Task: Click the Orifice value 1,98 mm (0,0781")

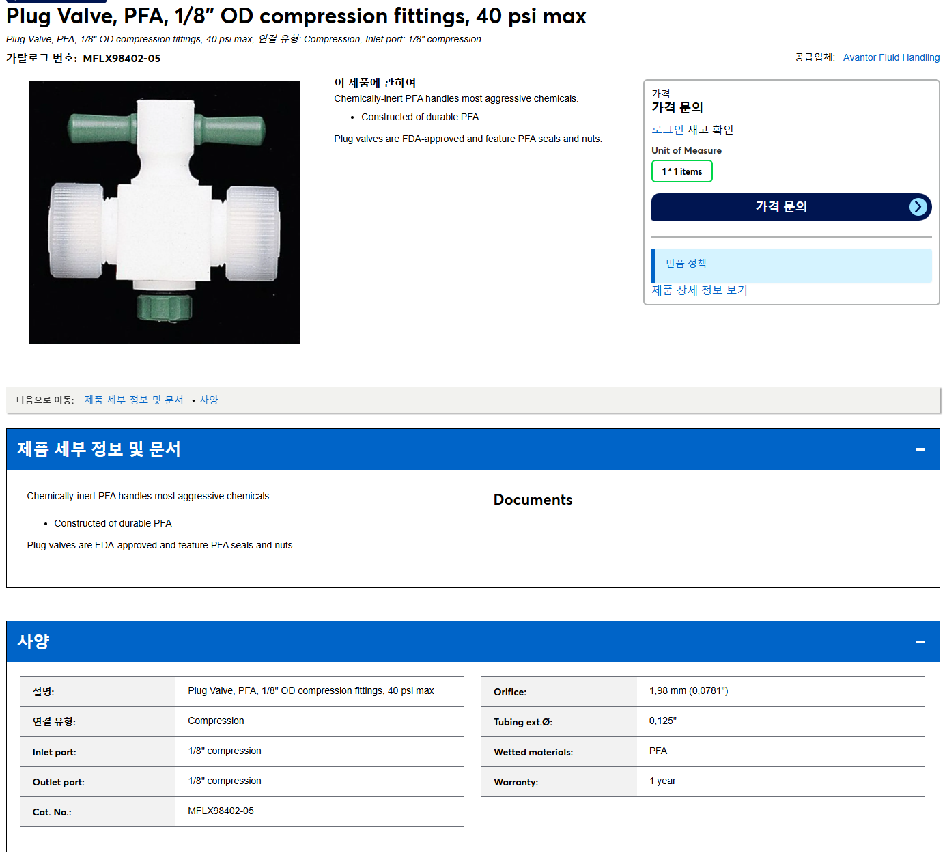Action: click(688, 691)
